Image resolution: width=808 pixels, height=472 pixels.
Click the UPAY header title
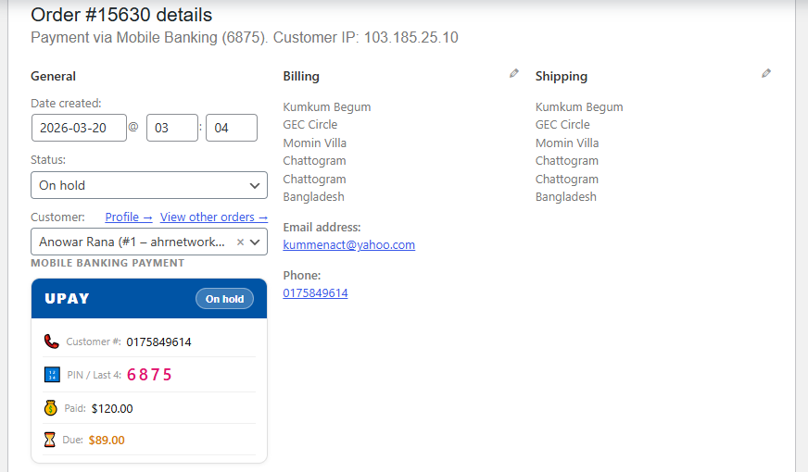(68, 299)
